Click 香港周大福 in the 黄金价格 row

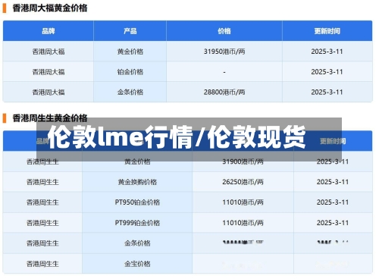(x=49, y=52)
